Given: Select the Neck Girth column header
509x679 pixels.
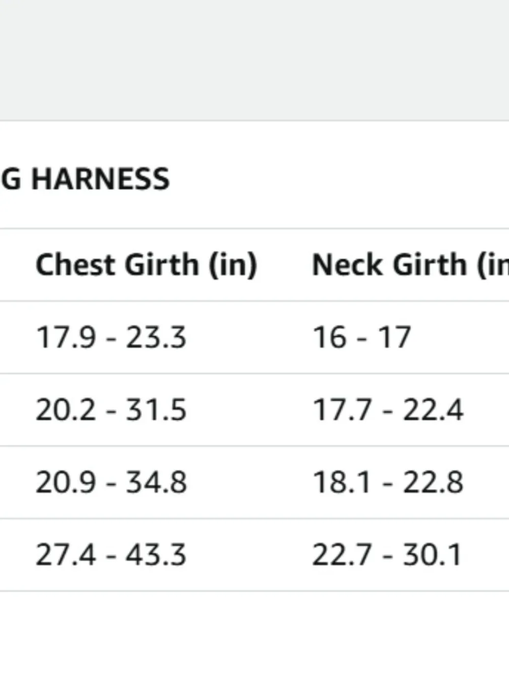Looking at the screenshot, I should pyautogui.click(x=410, y=265).
